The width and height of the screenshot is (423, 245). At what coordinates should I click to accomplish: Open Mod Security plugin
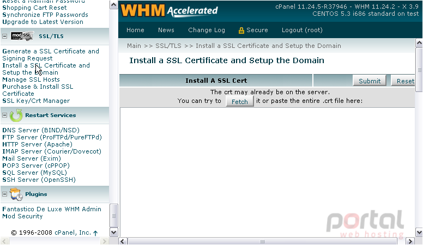[22, 216]
